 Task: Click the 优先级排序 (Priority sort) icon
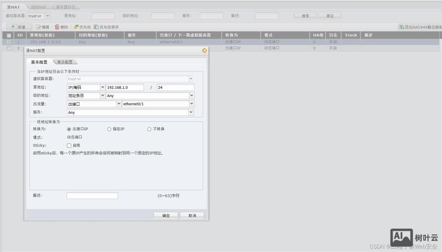(96, 27)
